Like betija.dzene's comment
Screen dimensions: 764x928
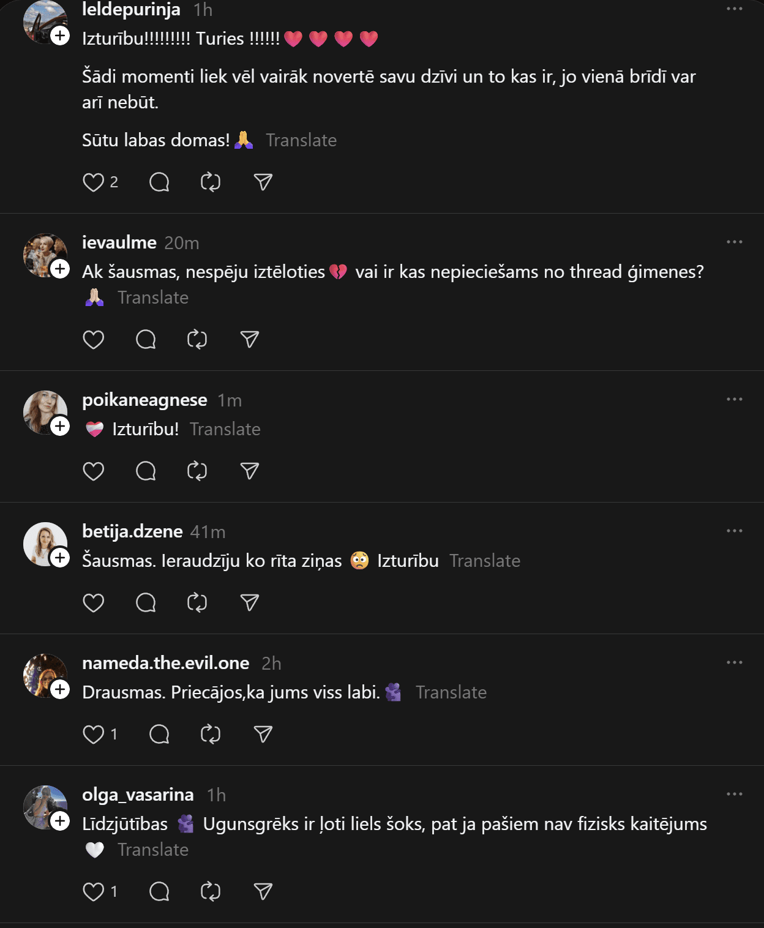[94, 603]
